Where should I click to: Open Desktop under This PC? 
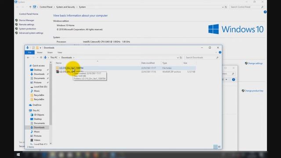point(38,119)
